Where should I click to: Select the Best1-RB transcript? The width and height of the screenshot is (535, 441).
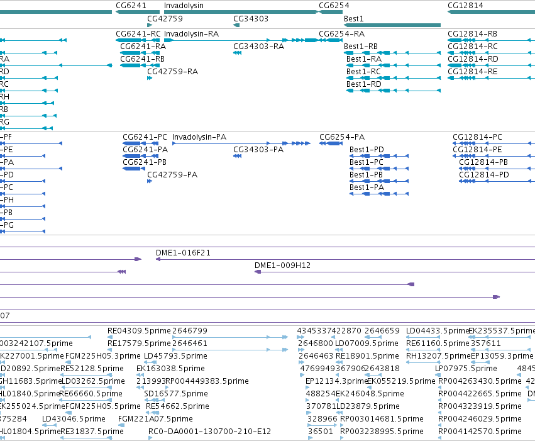[392, 53]
